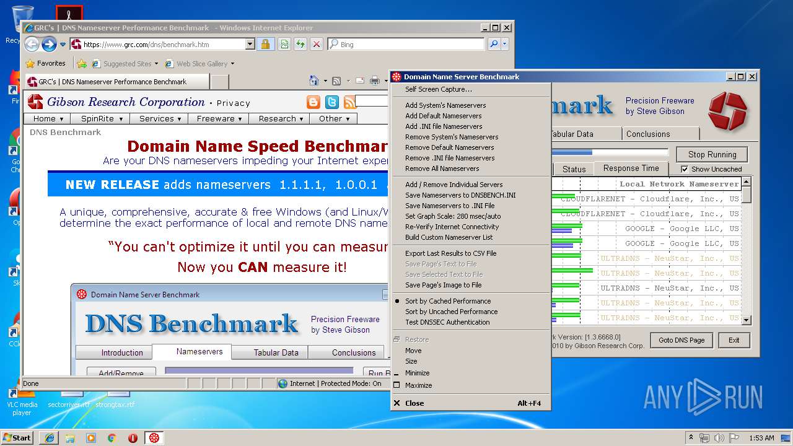Image resolution: width=793 pixels, height=446 pixels.
Task: Click the Exit button in DNS Benchmark
Action: 734,340
